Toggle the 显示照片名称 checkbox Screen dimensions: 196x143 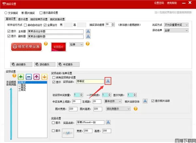click(153, 101)
